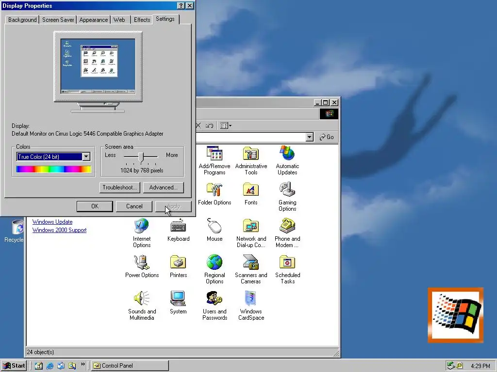The height and width of the screenshot is (372, 497).
Task: Expand the quick launch overflow chevron
Action: tap(83, 364)
